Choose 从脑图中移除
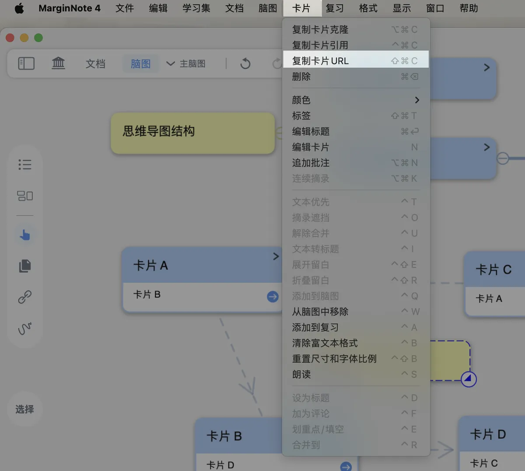This screenshot has width=525, height=471. coord(356,312)
